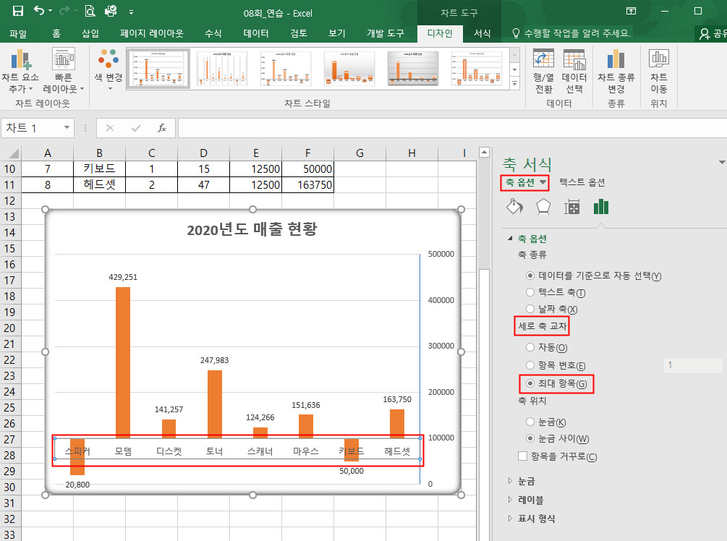Open the Format Axis pane options arrow
The width and height of the screenshot is (727, 541).
tap(722, 162)
